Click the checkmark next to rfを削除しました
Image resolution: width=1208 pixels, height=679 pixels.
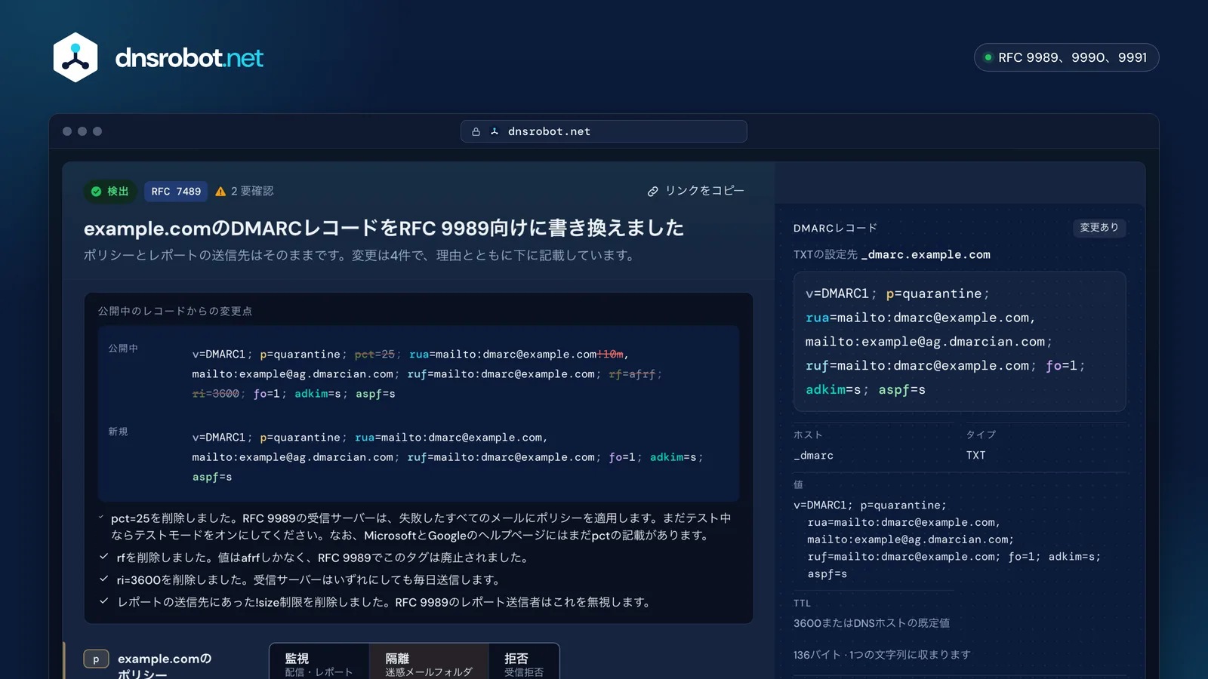point(104,557)
